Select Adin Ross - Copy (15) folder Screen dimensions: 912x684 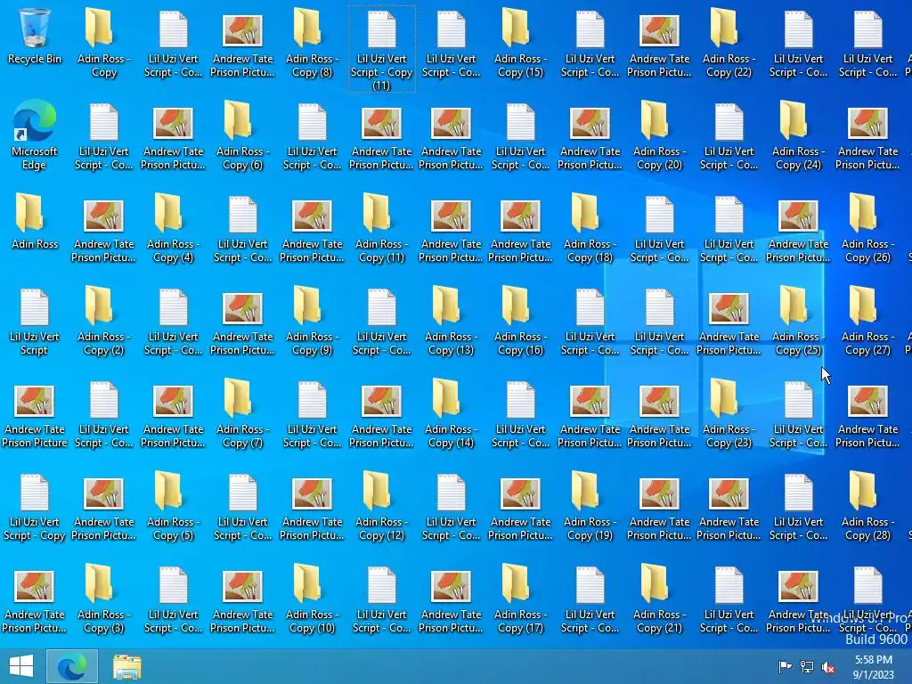coord(520,43)
